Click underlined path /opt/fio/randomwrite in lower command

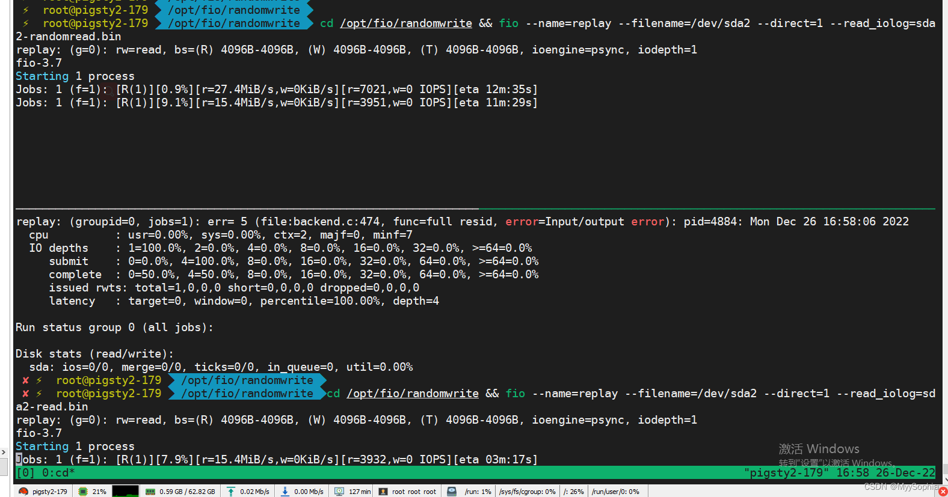pyautogui.click(x=413, y=394)
